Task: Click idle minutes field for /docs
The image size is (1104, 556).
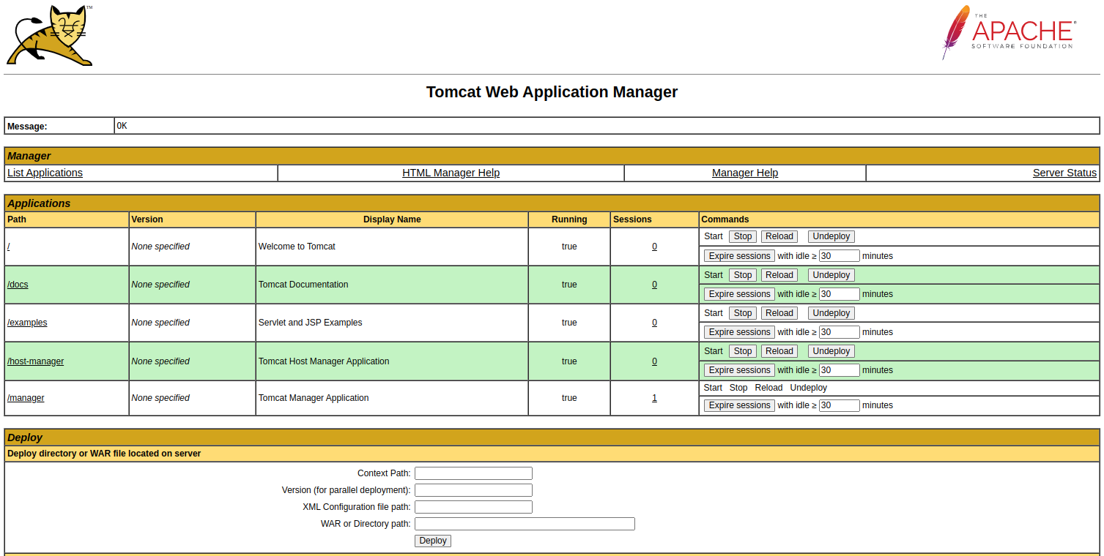Action: coord(839,294)
